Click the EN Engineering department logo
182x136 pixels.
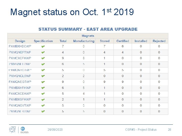click(x=25, y=130)
